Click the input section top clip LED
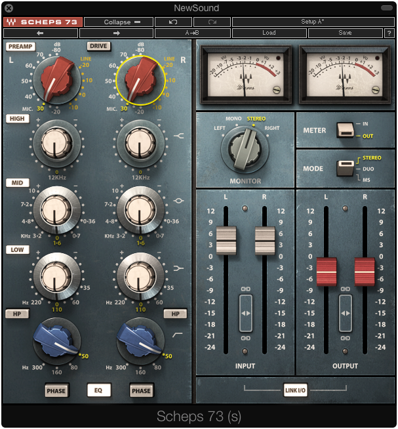This screenshot has height=429, width=398. 245,209
